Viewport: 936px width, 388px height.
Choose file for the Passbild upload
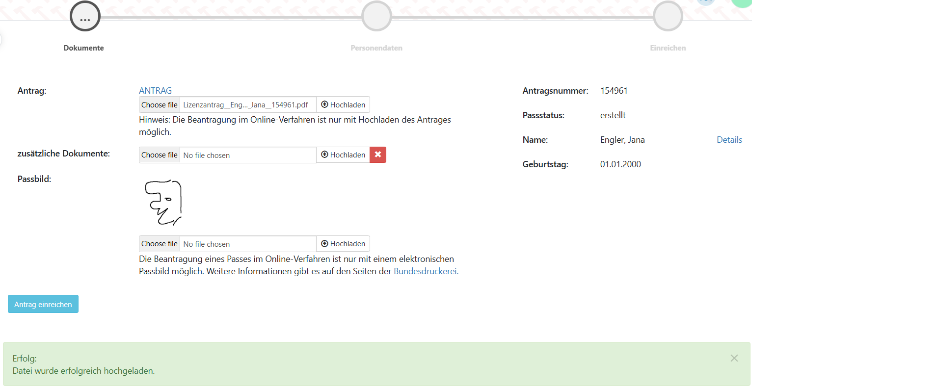click(160, 244)
